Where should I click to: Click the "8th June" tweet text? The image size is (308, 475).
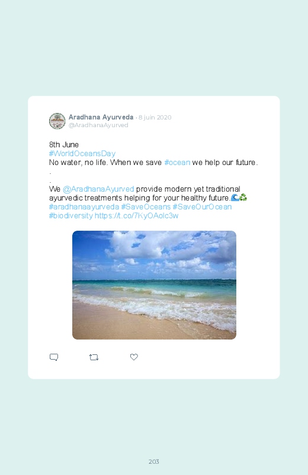click(x=64, y=144)
